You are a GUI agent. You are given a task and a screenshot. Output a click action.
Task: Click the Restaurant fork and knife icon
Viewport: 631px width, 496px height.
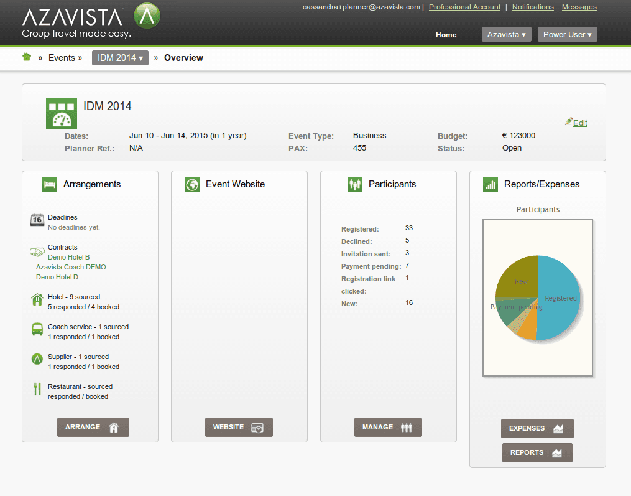pos(37,389)
